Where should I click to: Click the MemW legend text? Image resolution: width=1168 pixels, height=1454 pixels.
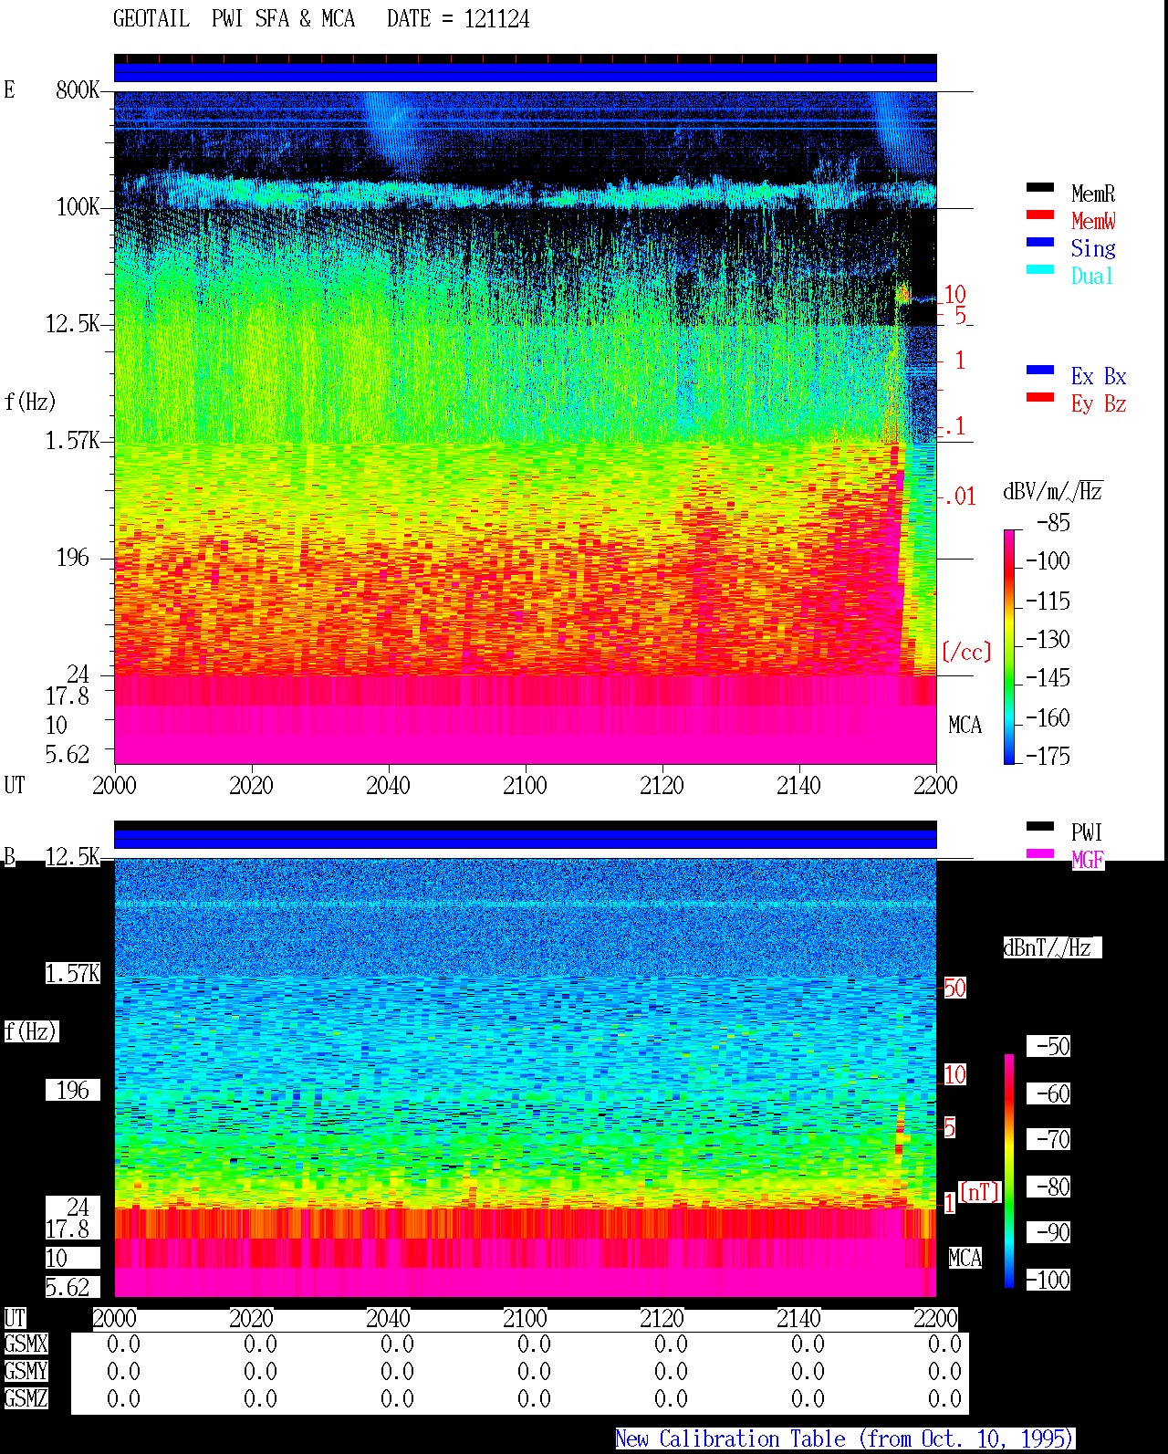click(x=1093, y=221)
